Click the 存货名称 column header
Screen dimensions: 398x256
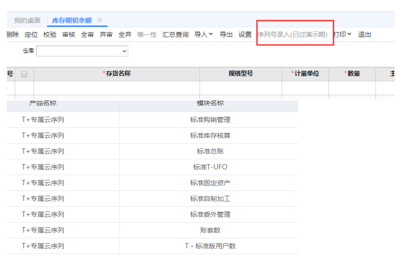[x=117, y=74]
